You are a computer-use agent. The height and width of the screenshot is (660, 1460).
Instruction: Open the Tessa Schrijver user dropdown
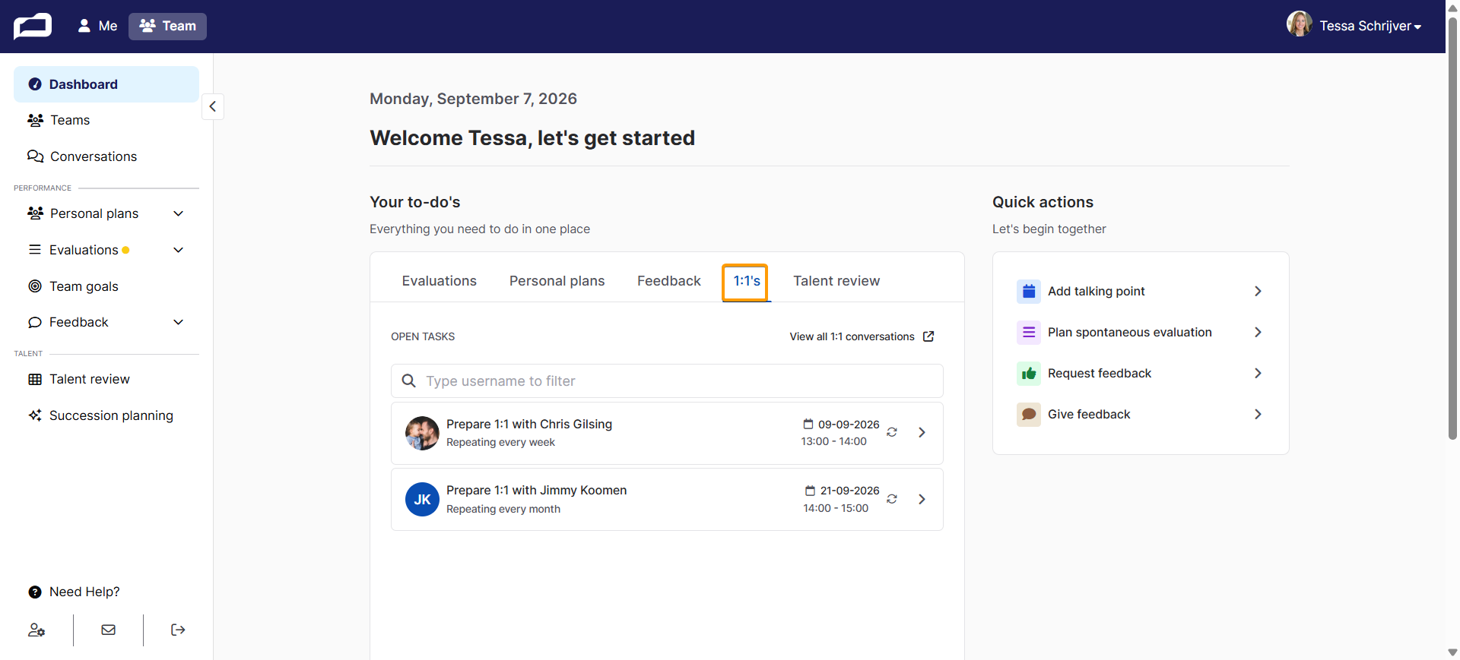(1354, 26)
